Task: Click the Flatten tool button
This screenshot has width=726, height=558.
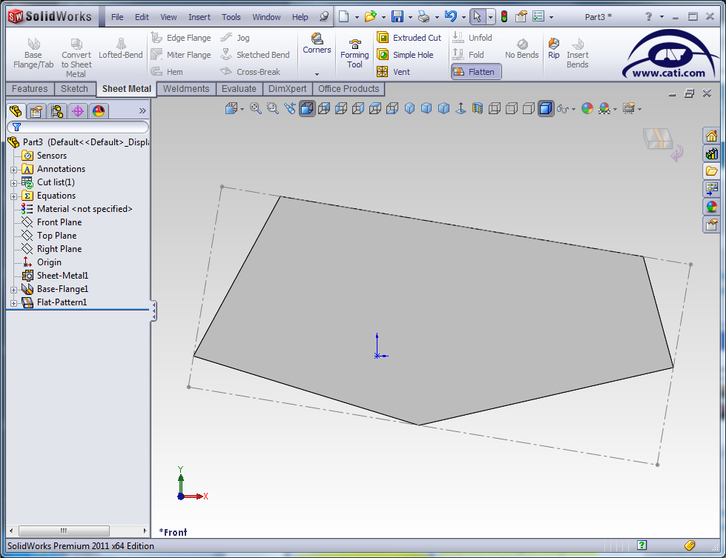Action: click(x=475, y=72)
